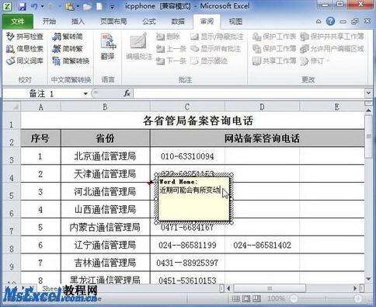
Task: Switch to the 页面布局 tab
Action: 113,21
